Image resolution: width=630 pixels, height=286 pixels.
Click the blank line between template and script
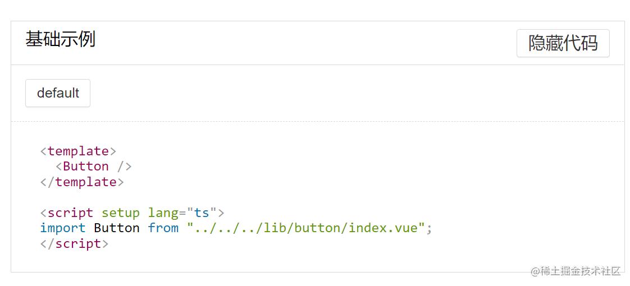pos(168,197)
